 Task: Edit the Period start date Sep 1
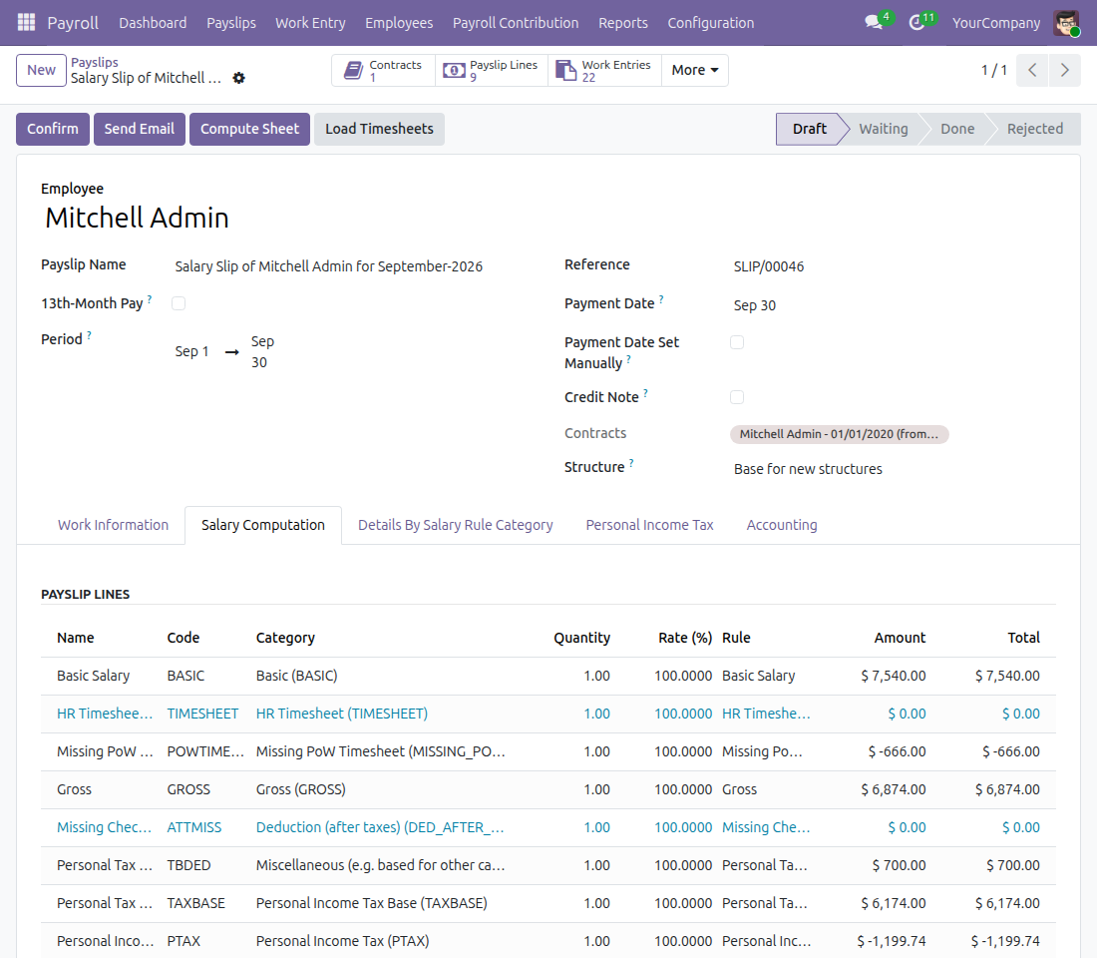[x=191, y=351]
